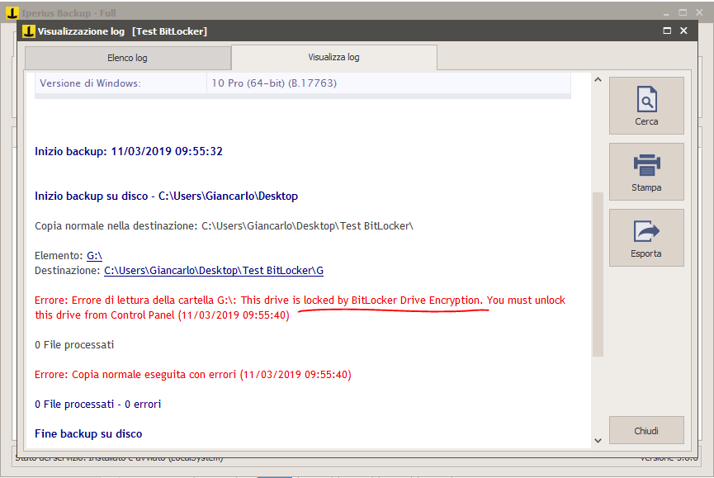Click the 'Inizio backup su disco' heading
This screenshot has width=714, height=478.
(x=166, y=196)
